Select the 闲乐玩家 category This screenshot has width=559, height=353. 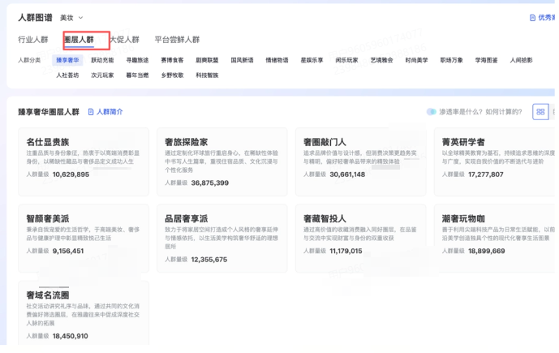[347, 60]
